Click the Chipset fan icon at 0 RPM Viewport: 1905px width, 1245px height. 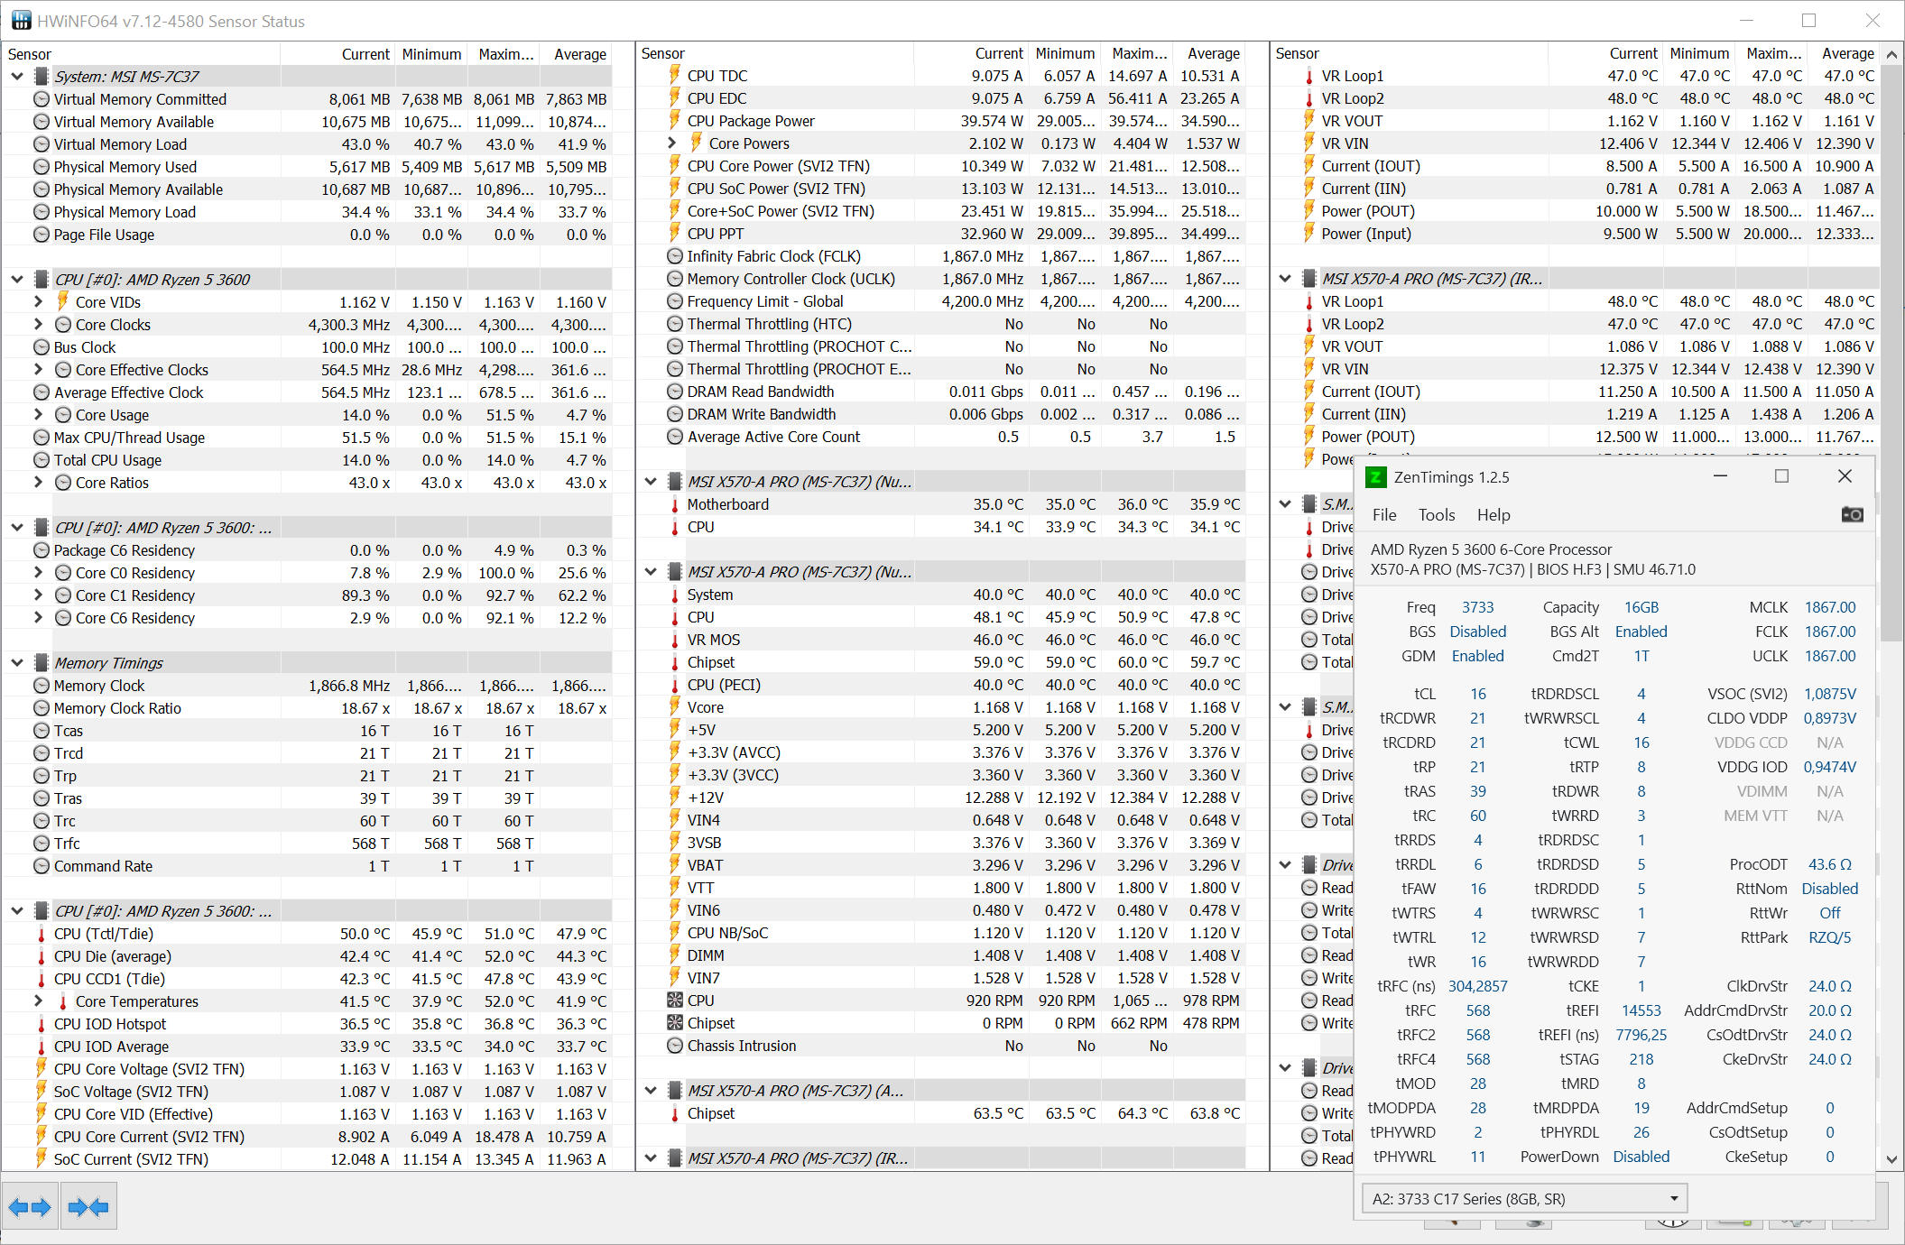tap(675, 1023)
